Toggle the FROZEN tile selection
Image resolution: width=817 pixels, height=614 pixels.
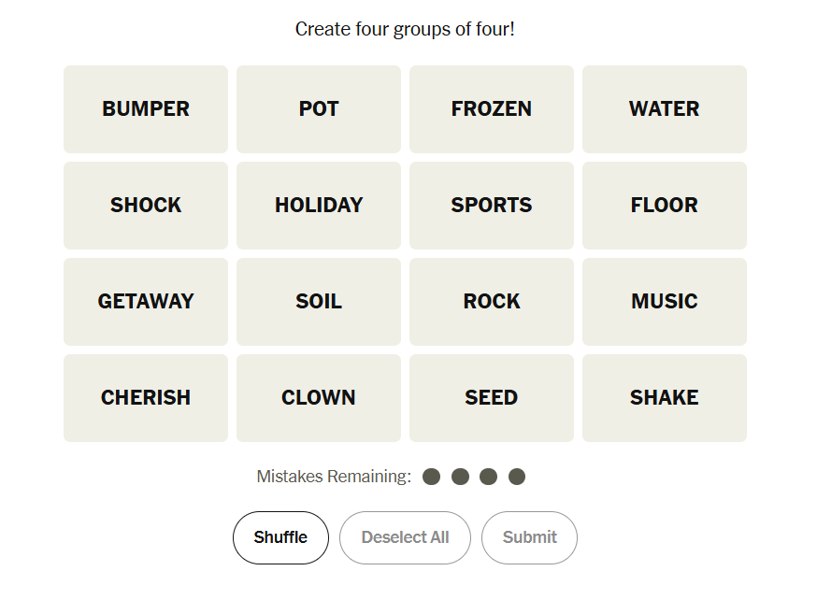pos(492,109)
